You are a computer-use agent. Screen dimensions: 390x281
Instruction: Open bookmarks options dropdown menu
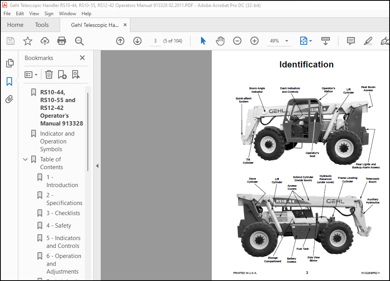point(31,74)
